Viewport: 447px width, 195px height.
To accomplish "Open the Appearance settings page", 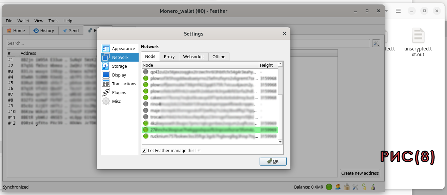I will pyautogui.click(x=120, y=48).
